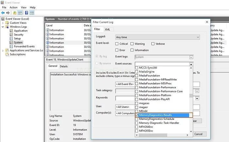Check the Information event level box
This screenshot has height=142, width=229.
point(132,50)
